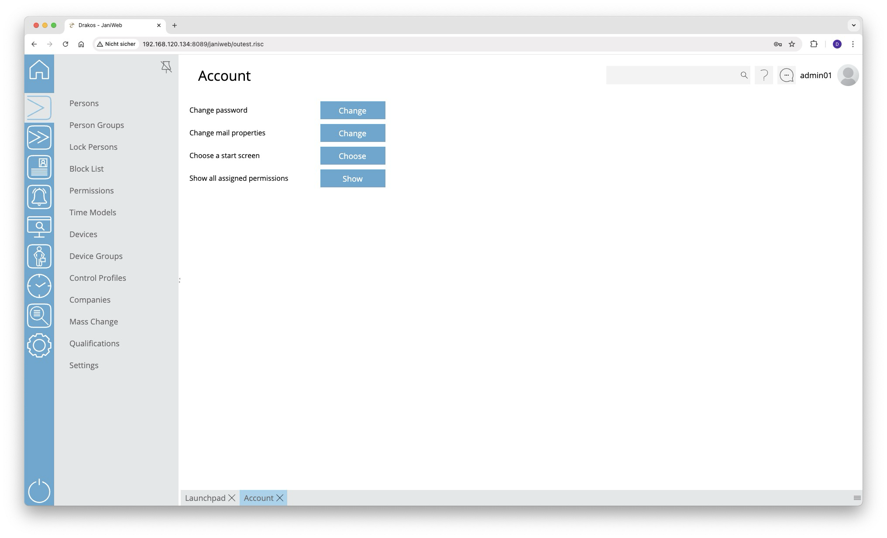Open Chrome tab search dropdown arrow

853,25
